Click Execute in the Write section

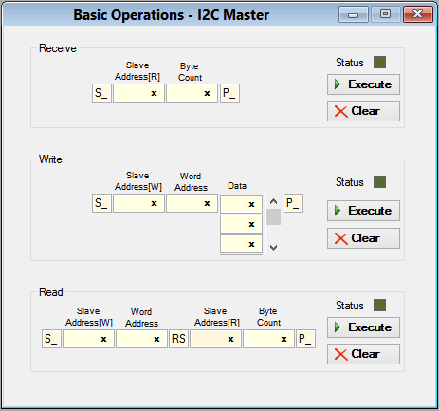pos(363,211)
